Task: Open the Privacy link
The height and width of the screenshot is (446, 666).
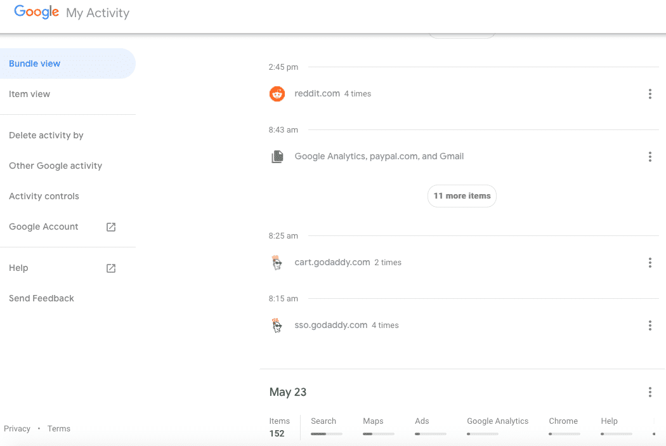Action: click(x=17, y=429)
